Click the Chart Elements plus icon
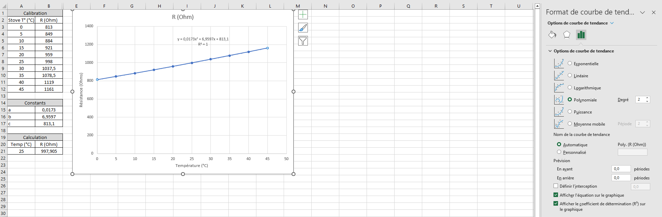Image resolution: width=662 pixels, height=217 pixels. 303,14
